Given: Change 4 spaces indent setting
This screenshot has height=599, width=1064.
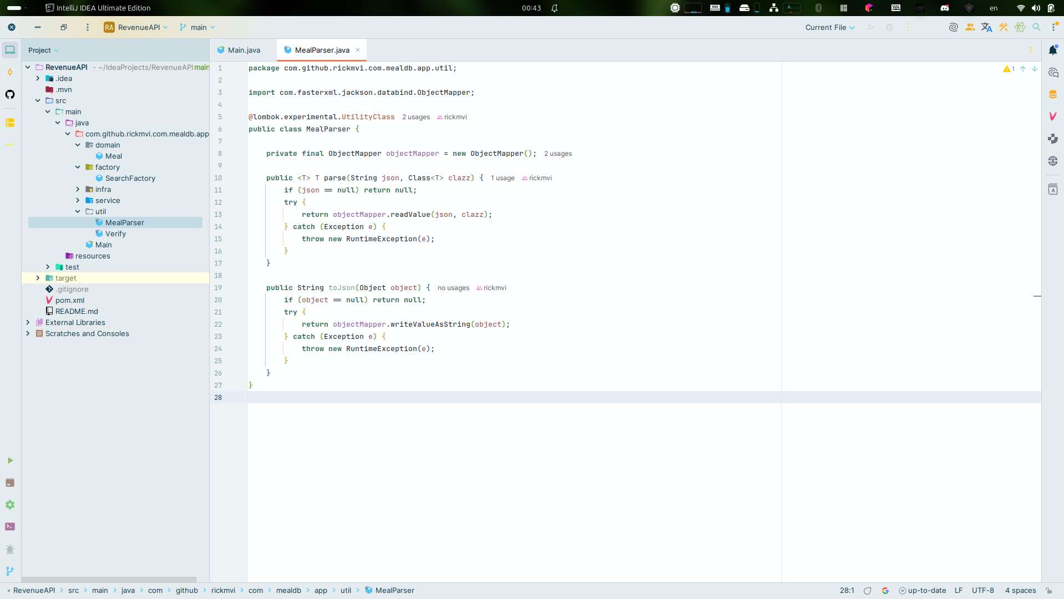Looking at the screenshot, I should (x=1021, y=591).
